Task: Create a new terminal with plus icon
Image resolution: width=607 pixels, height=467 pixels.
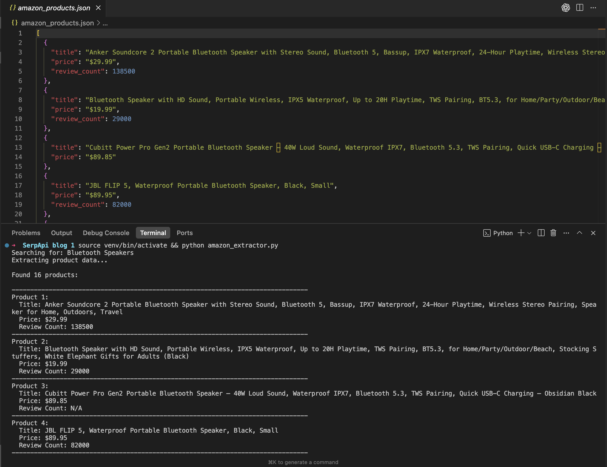Action: pos(521,233)
